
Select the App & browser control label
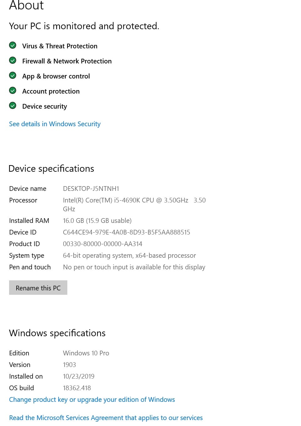[x=56, y=76]
